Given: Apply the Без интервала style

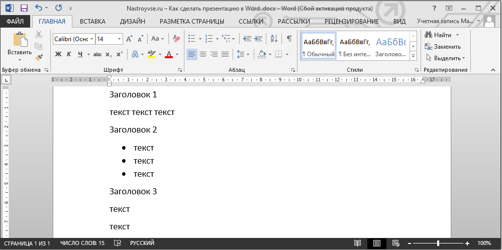Looking at the screenshot, I should click(354, 46).
